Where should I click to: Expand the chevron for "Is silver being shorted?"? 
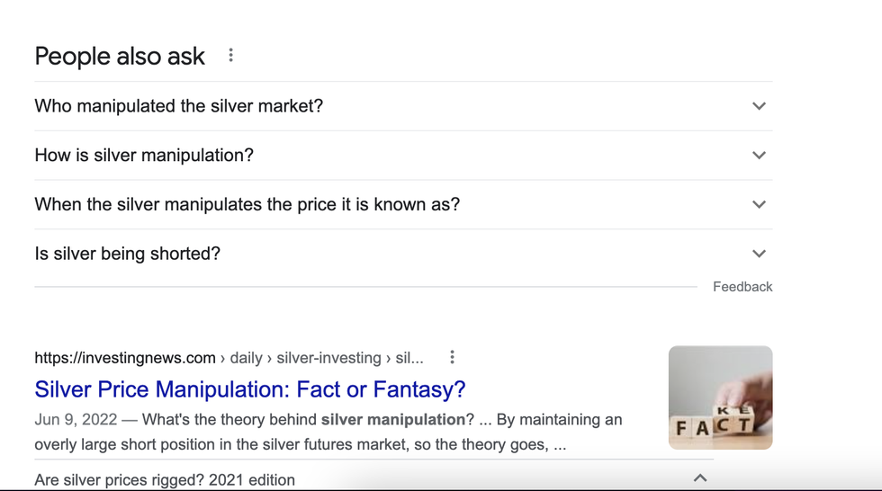(759, 254)
